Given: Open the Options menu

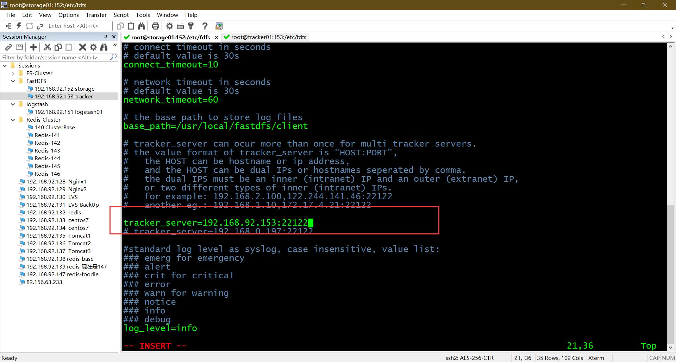Looking at the screenshot, I should pyautogui.click(x=68, y=15).
